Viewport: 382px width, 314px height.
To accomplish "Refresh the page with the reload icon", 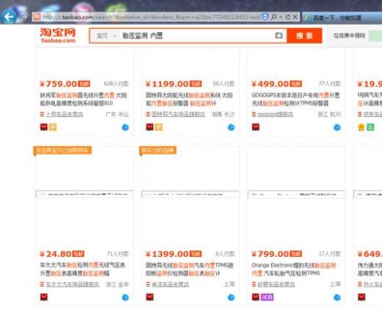I will 288,17.
